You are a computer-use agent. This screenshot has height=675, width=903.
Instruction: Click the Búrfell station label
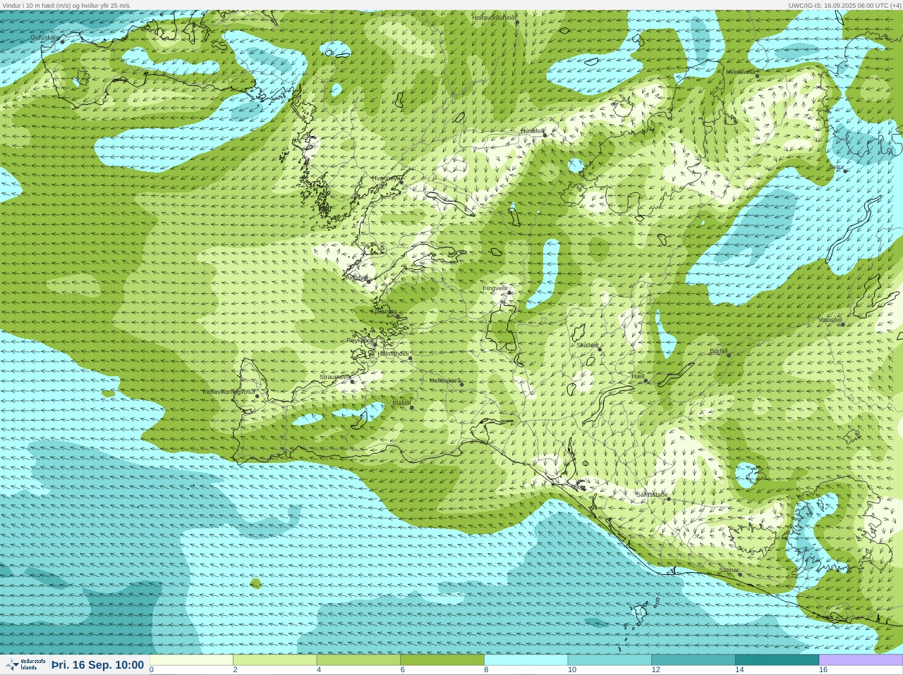[719, 351]
